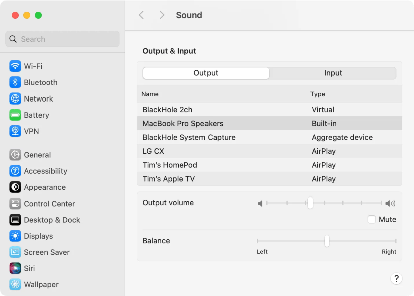Open Bluetooth settings pane
414x296 pixels.
[x=40, y=82]
